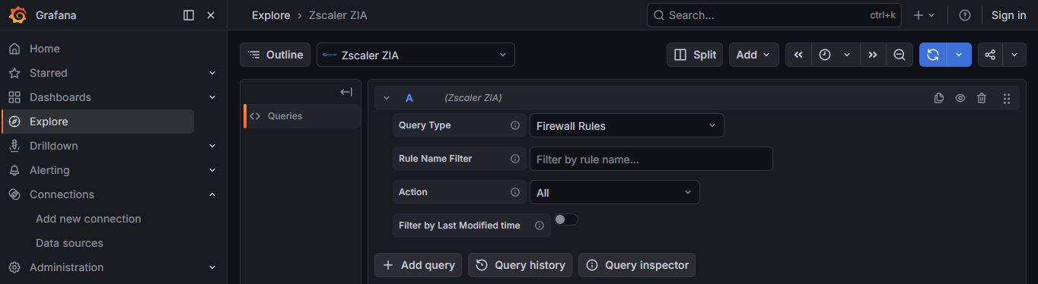Run the query with refresh button
Screen dimensions: 1038x284
click(x=933, y=55)
